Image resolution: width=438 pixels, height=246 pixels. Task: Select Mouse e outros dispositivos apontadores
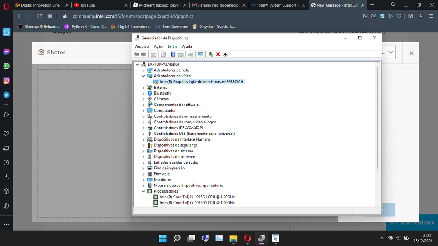(188, 186)
